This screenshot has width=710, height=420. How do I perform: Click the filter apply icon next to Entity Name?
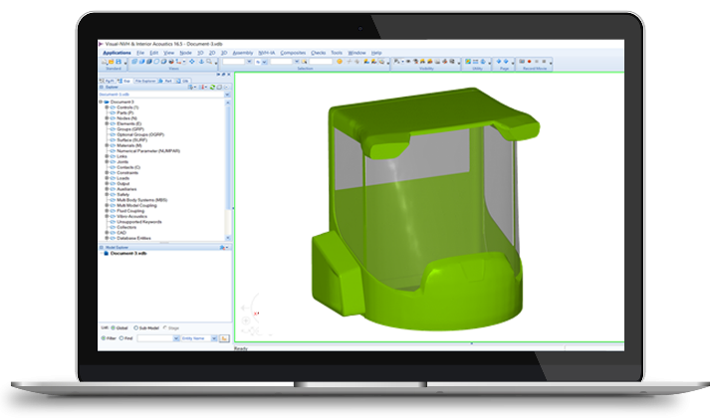pos(224,338)
